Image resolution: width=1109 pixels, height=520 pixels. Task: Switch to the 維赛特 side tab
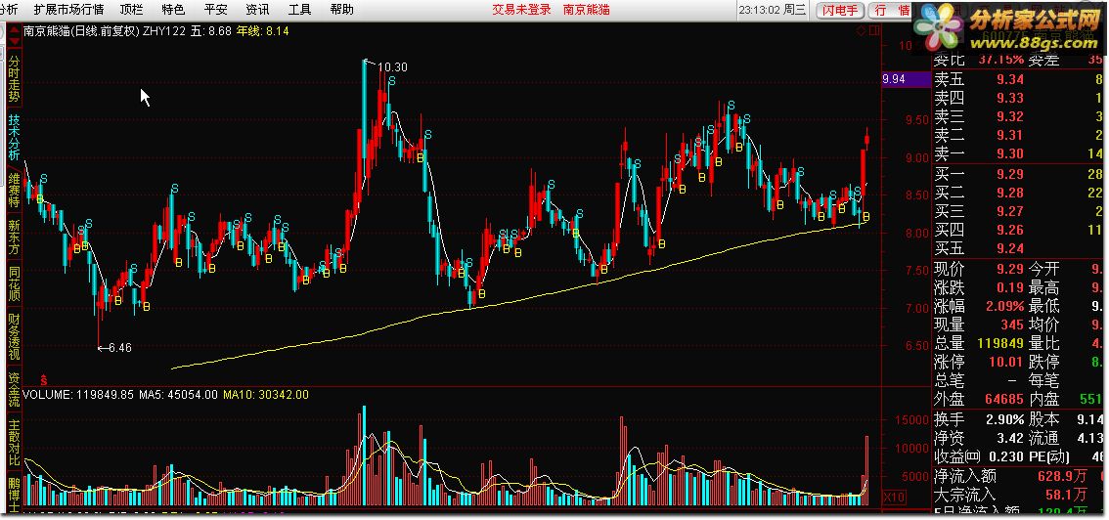(x=14, y=190)
